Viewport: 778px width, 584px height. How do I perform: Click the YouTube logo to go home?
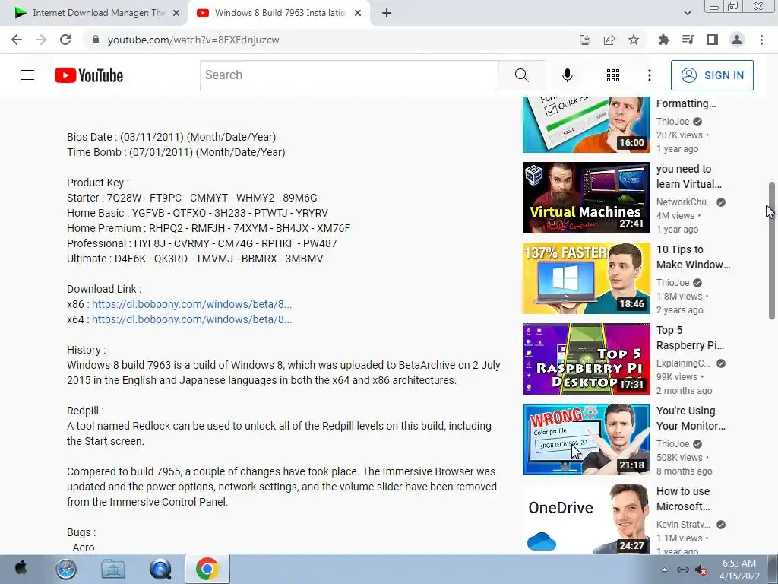click(89, 75)
